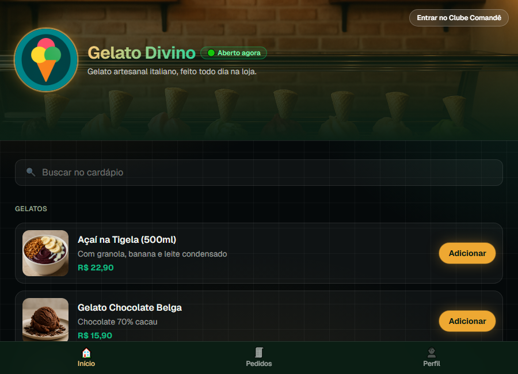Click the Gelato artesanal italiano tagline
This screenshot has width=518, height=374.
[172, 72]
